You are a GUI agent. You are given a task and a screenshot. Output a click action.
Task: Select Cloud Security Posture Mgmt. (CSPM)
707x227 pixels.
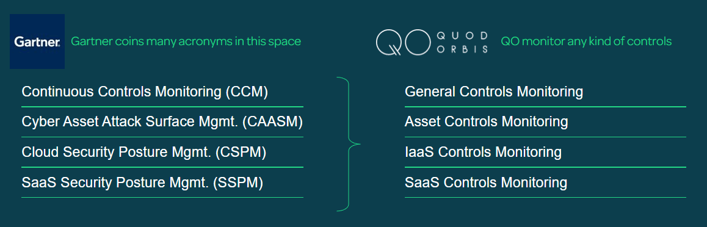coord(162,152)
